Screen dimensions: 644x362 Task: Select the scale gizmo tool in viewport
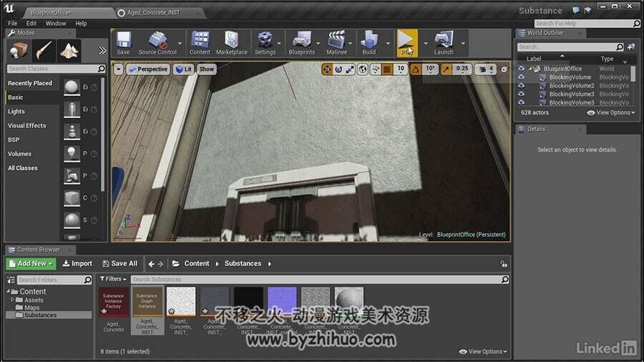[349, 69]
